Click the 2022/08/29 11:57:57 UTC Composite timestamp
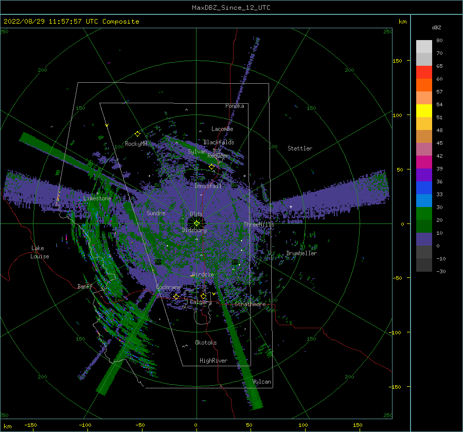Screen dimensions: 463x432 (71, 22)
